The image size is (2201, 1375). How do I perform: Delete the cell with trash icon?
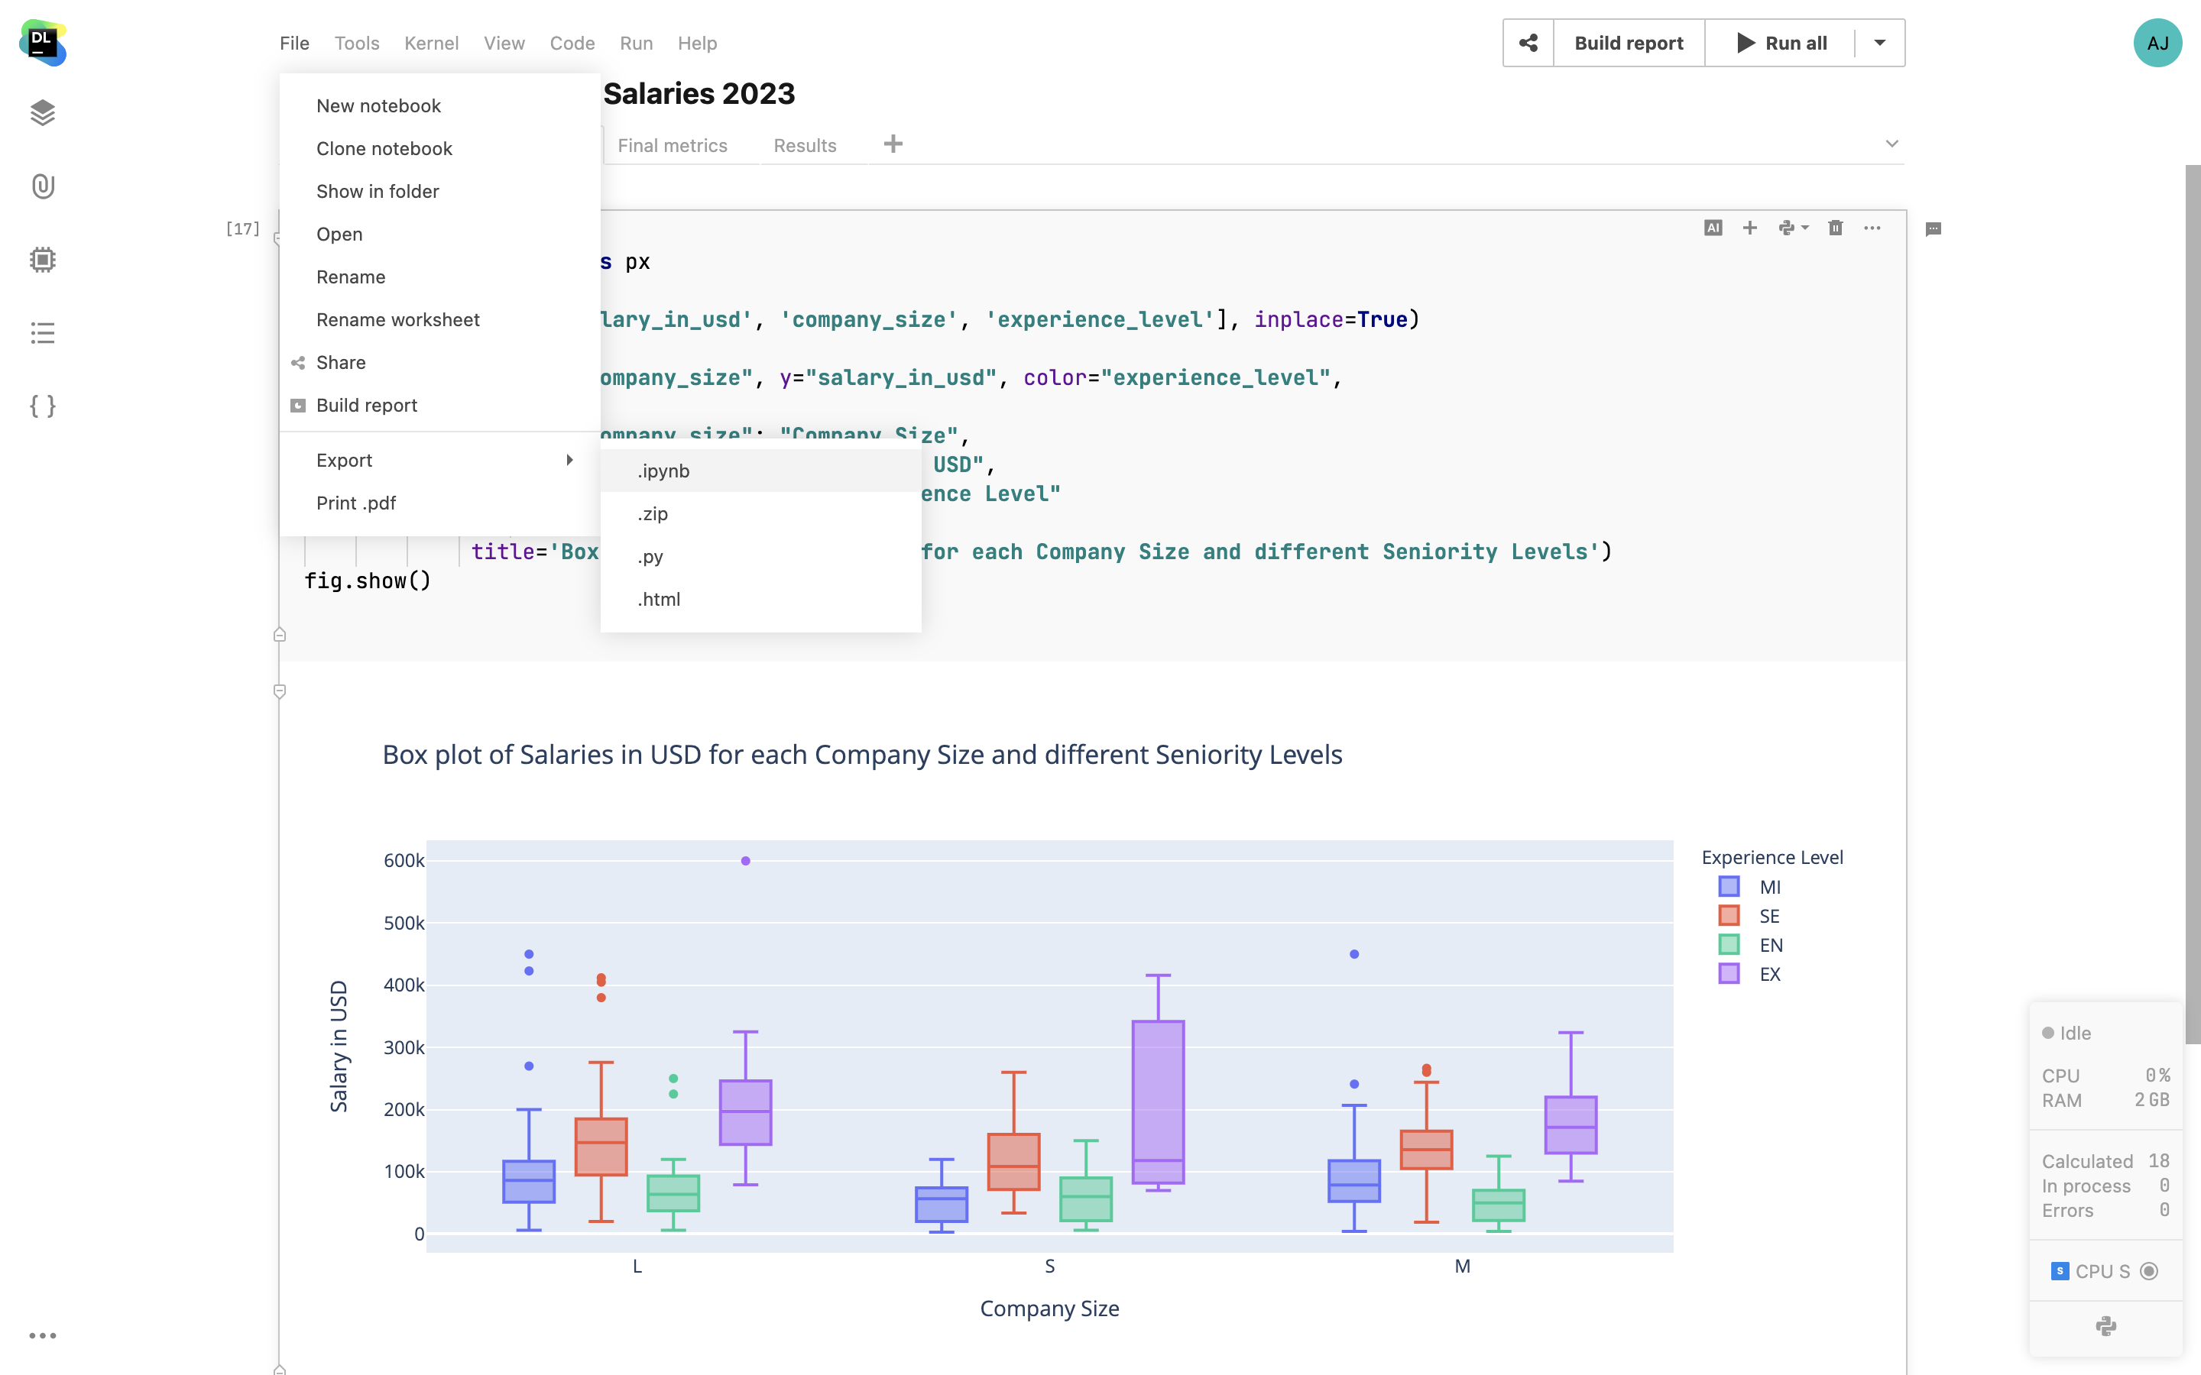1836,228
